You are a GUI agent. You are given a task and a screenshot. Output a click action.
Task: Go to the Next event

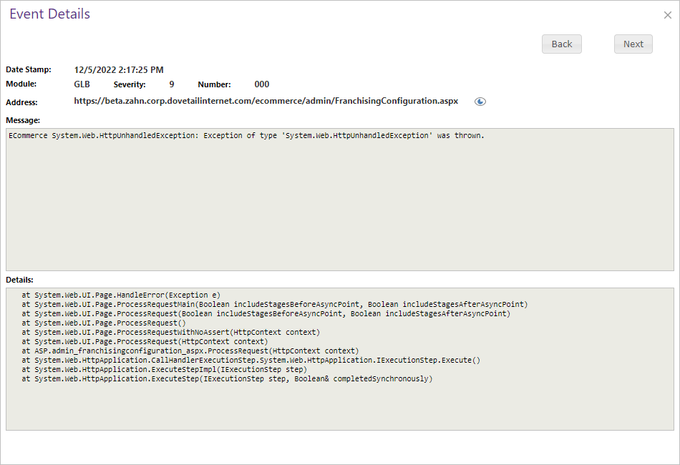click(x=633, y=44)
